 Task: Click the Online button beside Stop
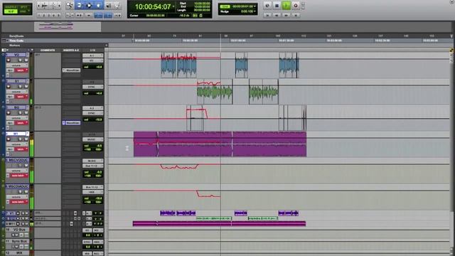[x=267, y=5]
